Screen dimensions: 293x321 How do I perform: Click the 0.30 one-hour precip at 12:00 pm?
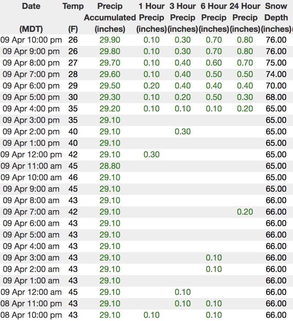tap(152, 154)
